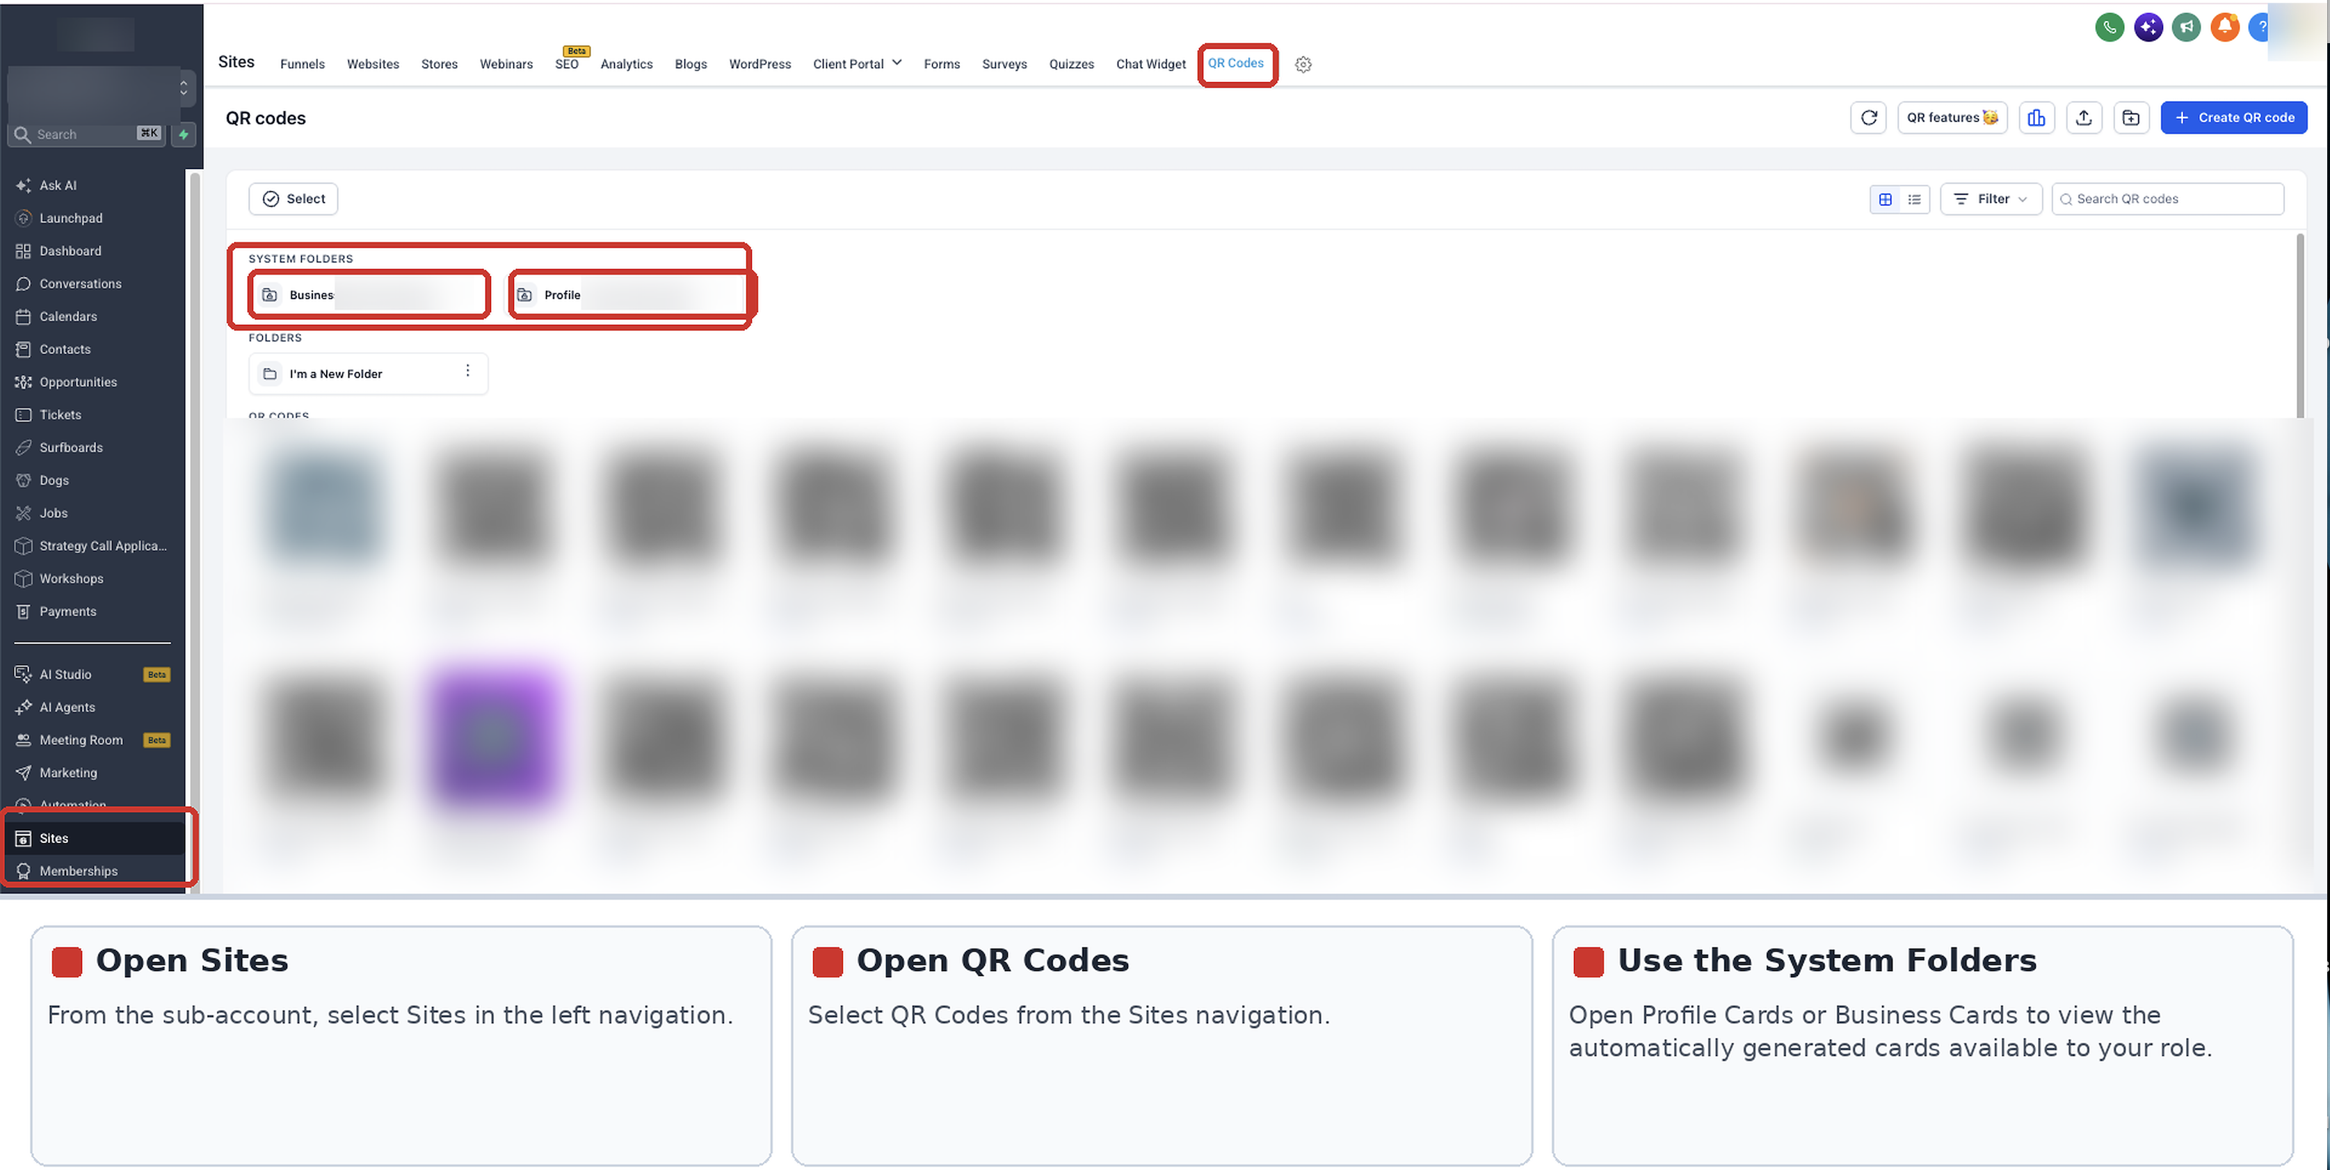Open the QR Codes tab
Screen dimensions: 2330x1170
pos(1235,63)
